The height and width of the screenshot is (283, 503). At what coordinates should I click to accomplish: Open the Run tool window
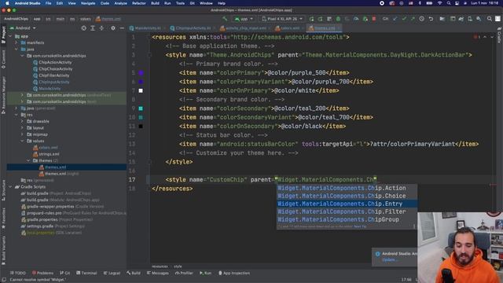point(205,273)
